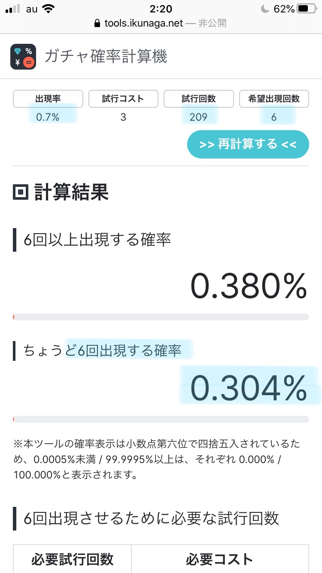Viewport: 322px width, 573px height.
Task: Tap the 必要試行回数 table column header
Action: pos(72,559)
